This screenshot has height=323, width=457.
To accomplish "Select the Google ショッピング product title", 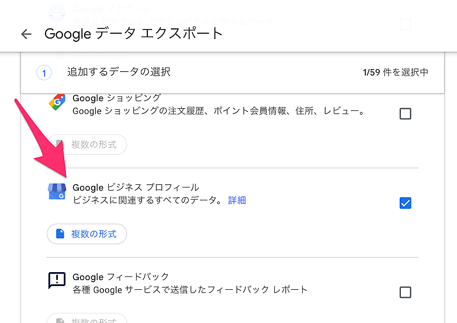I will (x=116, y=98).
